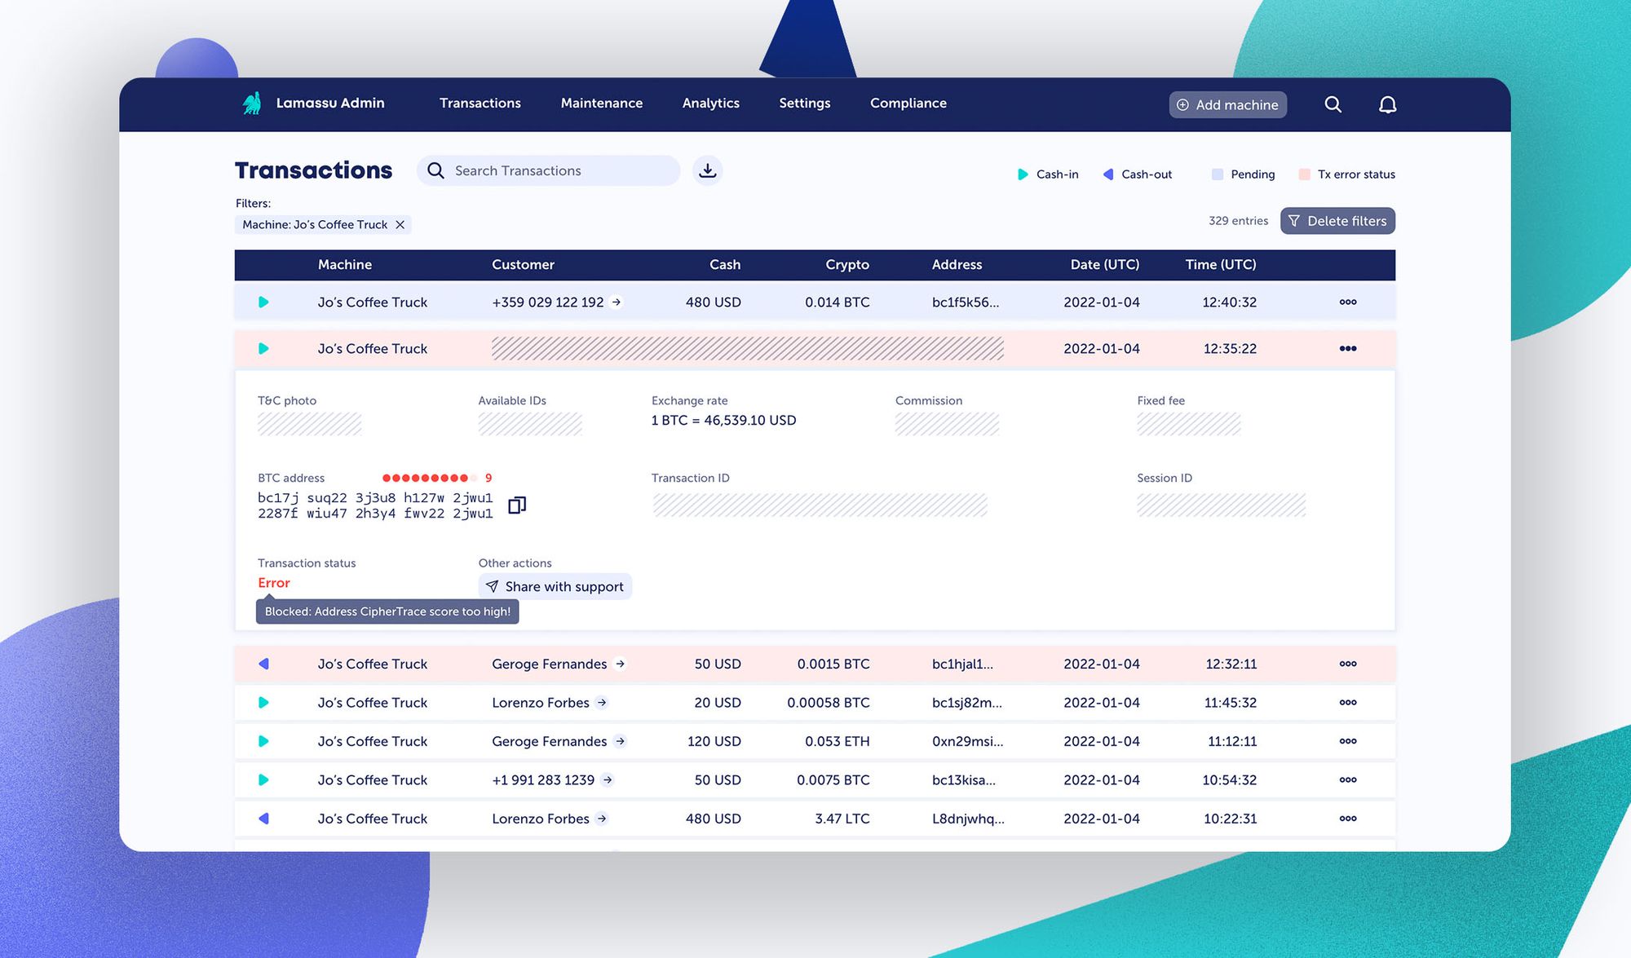Click the Lamassu Admin logo

click(x=252, y=104)
